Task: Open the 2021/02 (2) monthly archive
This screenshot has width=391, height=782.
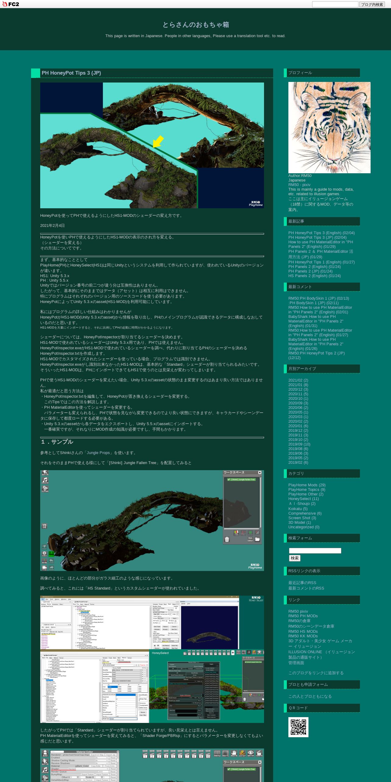Action: 298,380
